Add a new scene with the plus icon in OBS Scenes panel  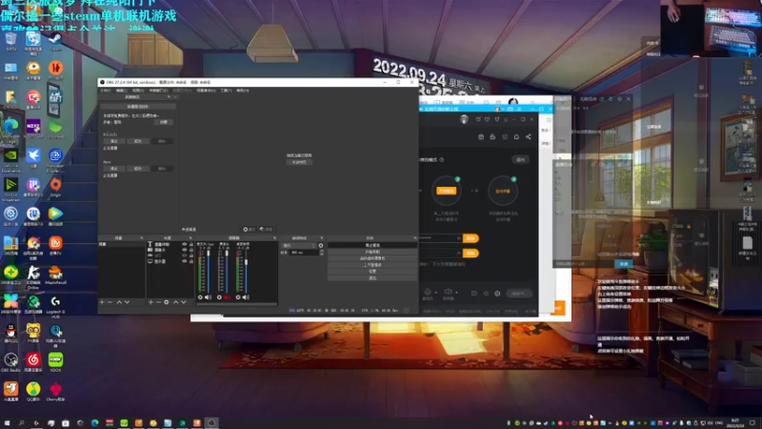pyautogui.click(x=102, y=302)
